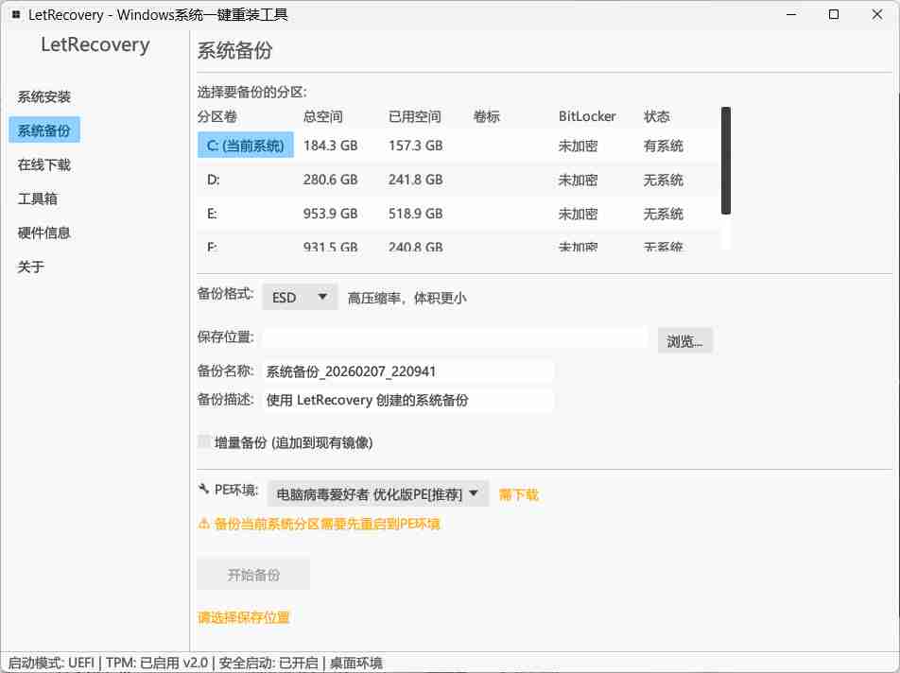Open the 备份格式 ESD dropdown

300,297
